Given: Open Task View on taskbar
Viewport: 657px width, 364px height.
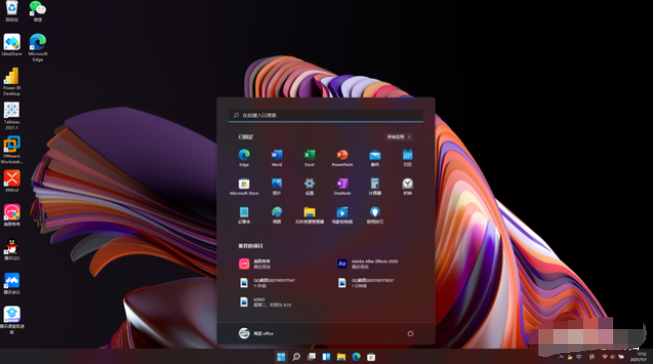Looking at the screenshot, I should click(311, 356).
